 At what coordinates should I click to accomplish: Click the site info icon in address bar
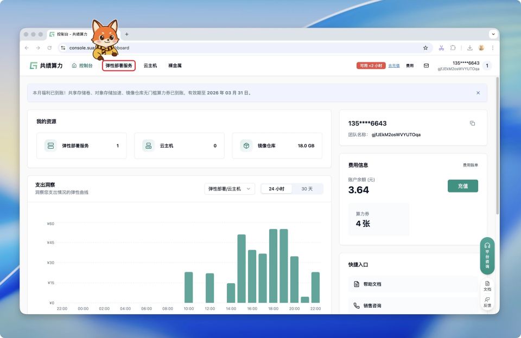[x=63, y=48]
